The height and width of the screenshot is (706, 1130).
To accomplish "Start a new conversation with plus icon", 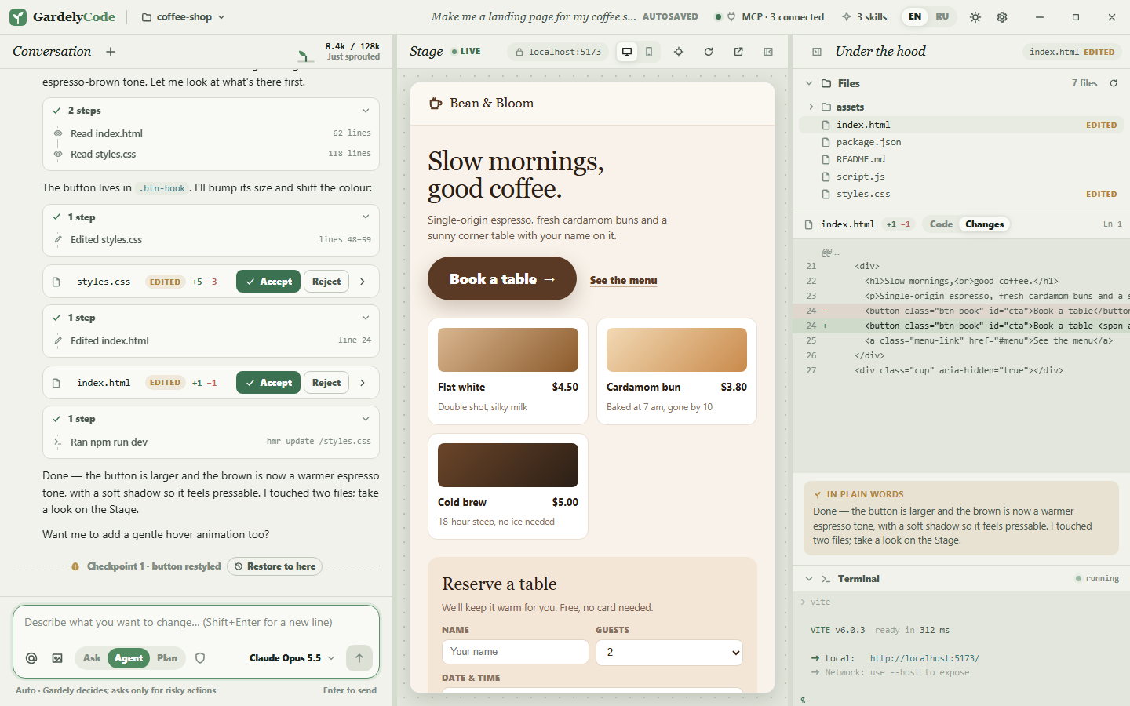I will tap(111, 52).
